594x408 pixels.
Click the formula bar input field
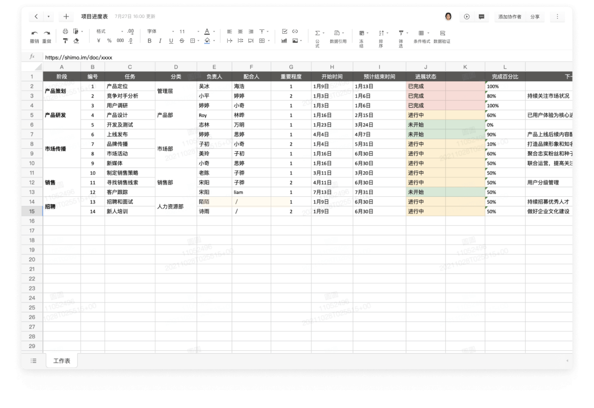click(x=308, y=57)
